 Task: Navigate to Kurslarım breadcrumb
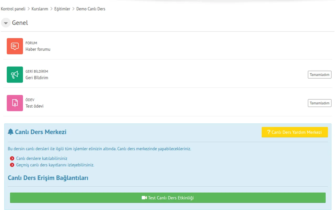(40, 9)
